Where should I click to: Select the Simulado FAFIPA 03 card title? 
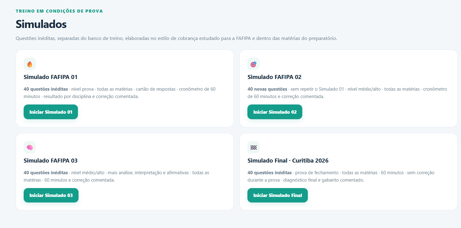coord(51,161)
